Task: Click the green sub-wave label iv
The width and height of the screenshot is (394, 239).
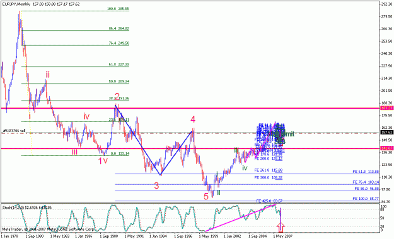Action: click(x=245, y=168)
